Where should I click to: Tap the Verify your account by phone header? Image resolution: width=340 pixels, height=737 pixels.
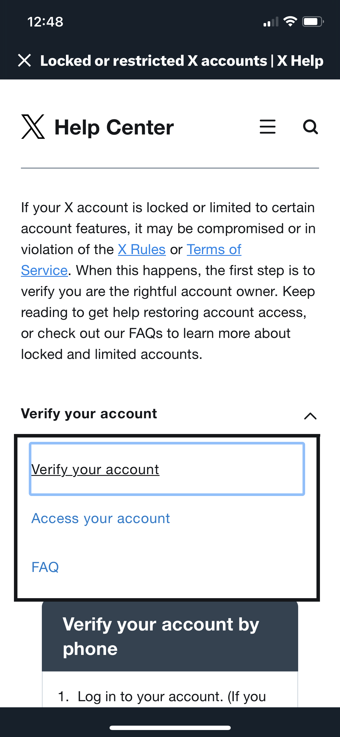[161, 637]
